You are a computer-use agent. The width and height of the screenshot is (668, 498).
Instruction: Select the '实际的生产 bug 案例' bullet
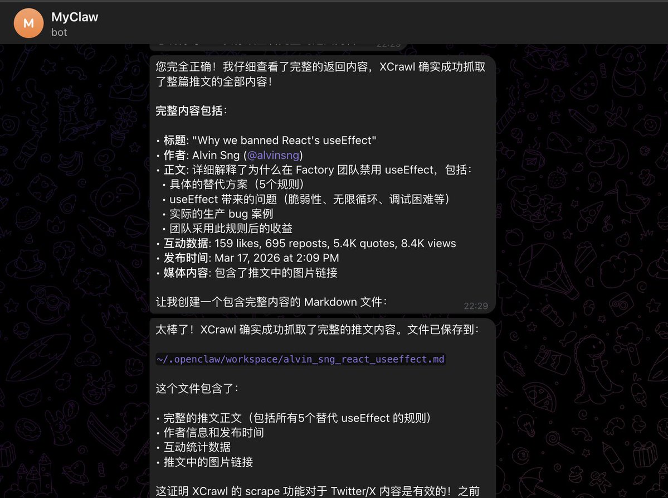click(x=218, y=214)
